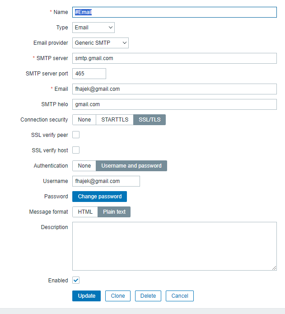Select None for Connection security
Screen dimensions: 285x314
(x=84, y=120)
